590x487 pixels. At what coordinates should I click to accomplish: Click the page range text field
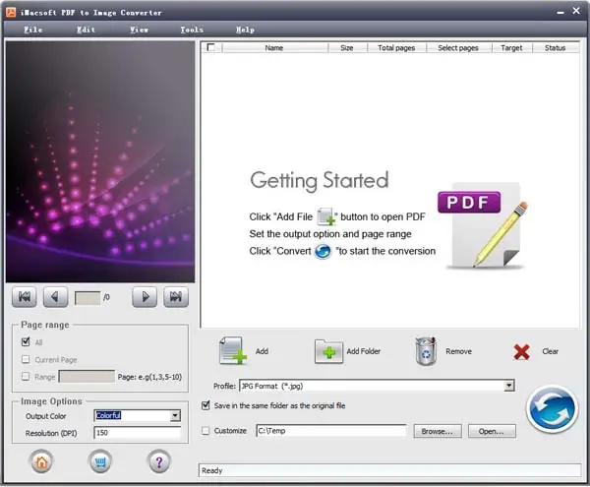87,377
